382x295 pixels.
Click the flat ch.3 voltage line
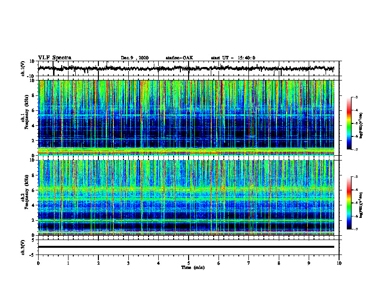186,247
